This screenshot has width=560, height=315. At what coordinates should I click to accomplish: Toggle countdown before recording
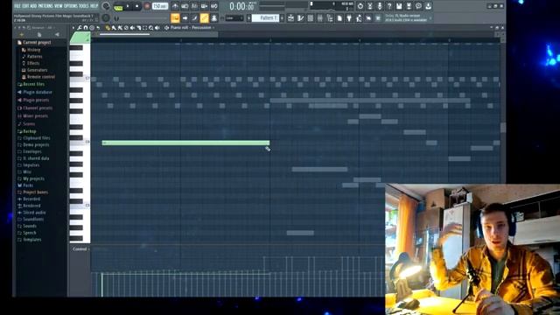pos(194,6)
